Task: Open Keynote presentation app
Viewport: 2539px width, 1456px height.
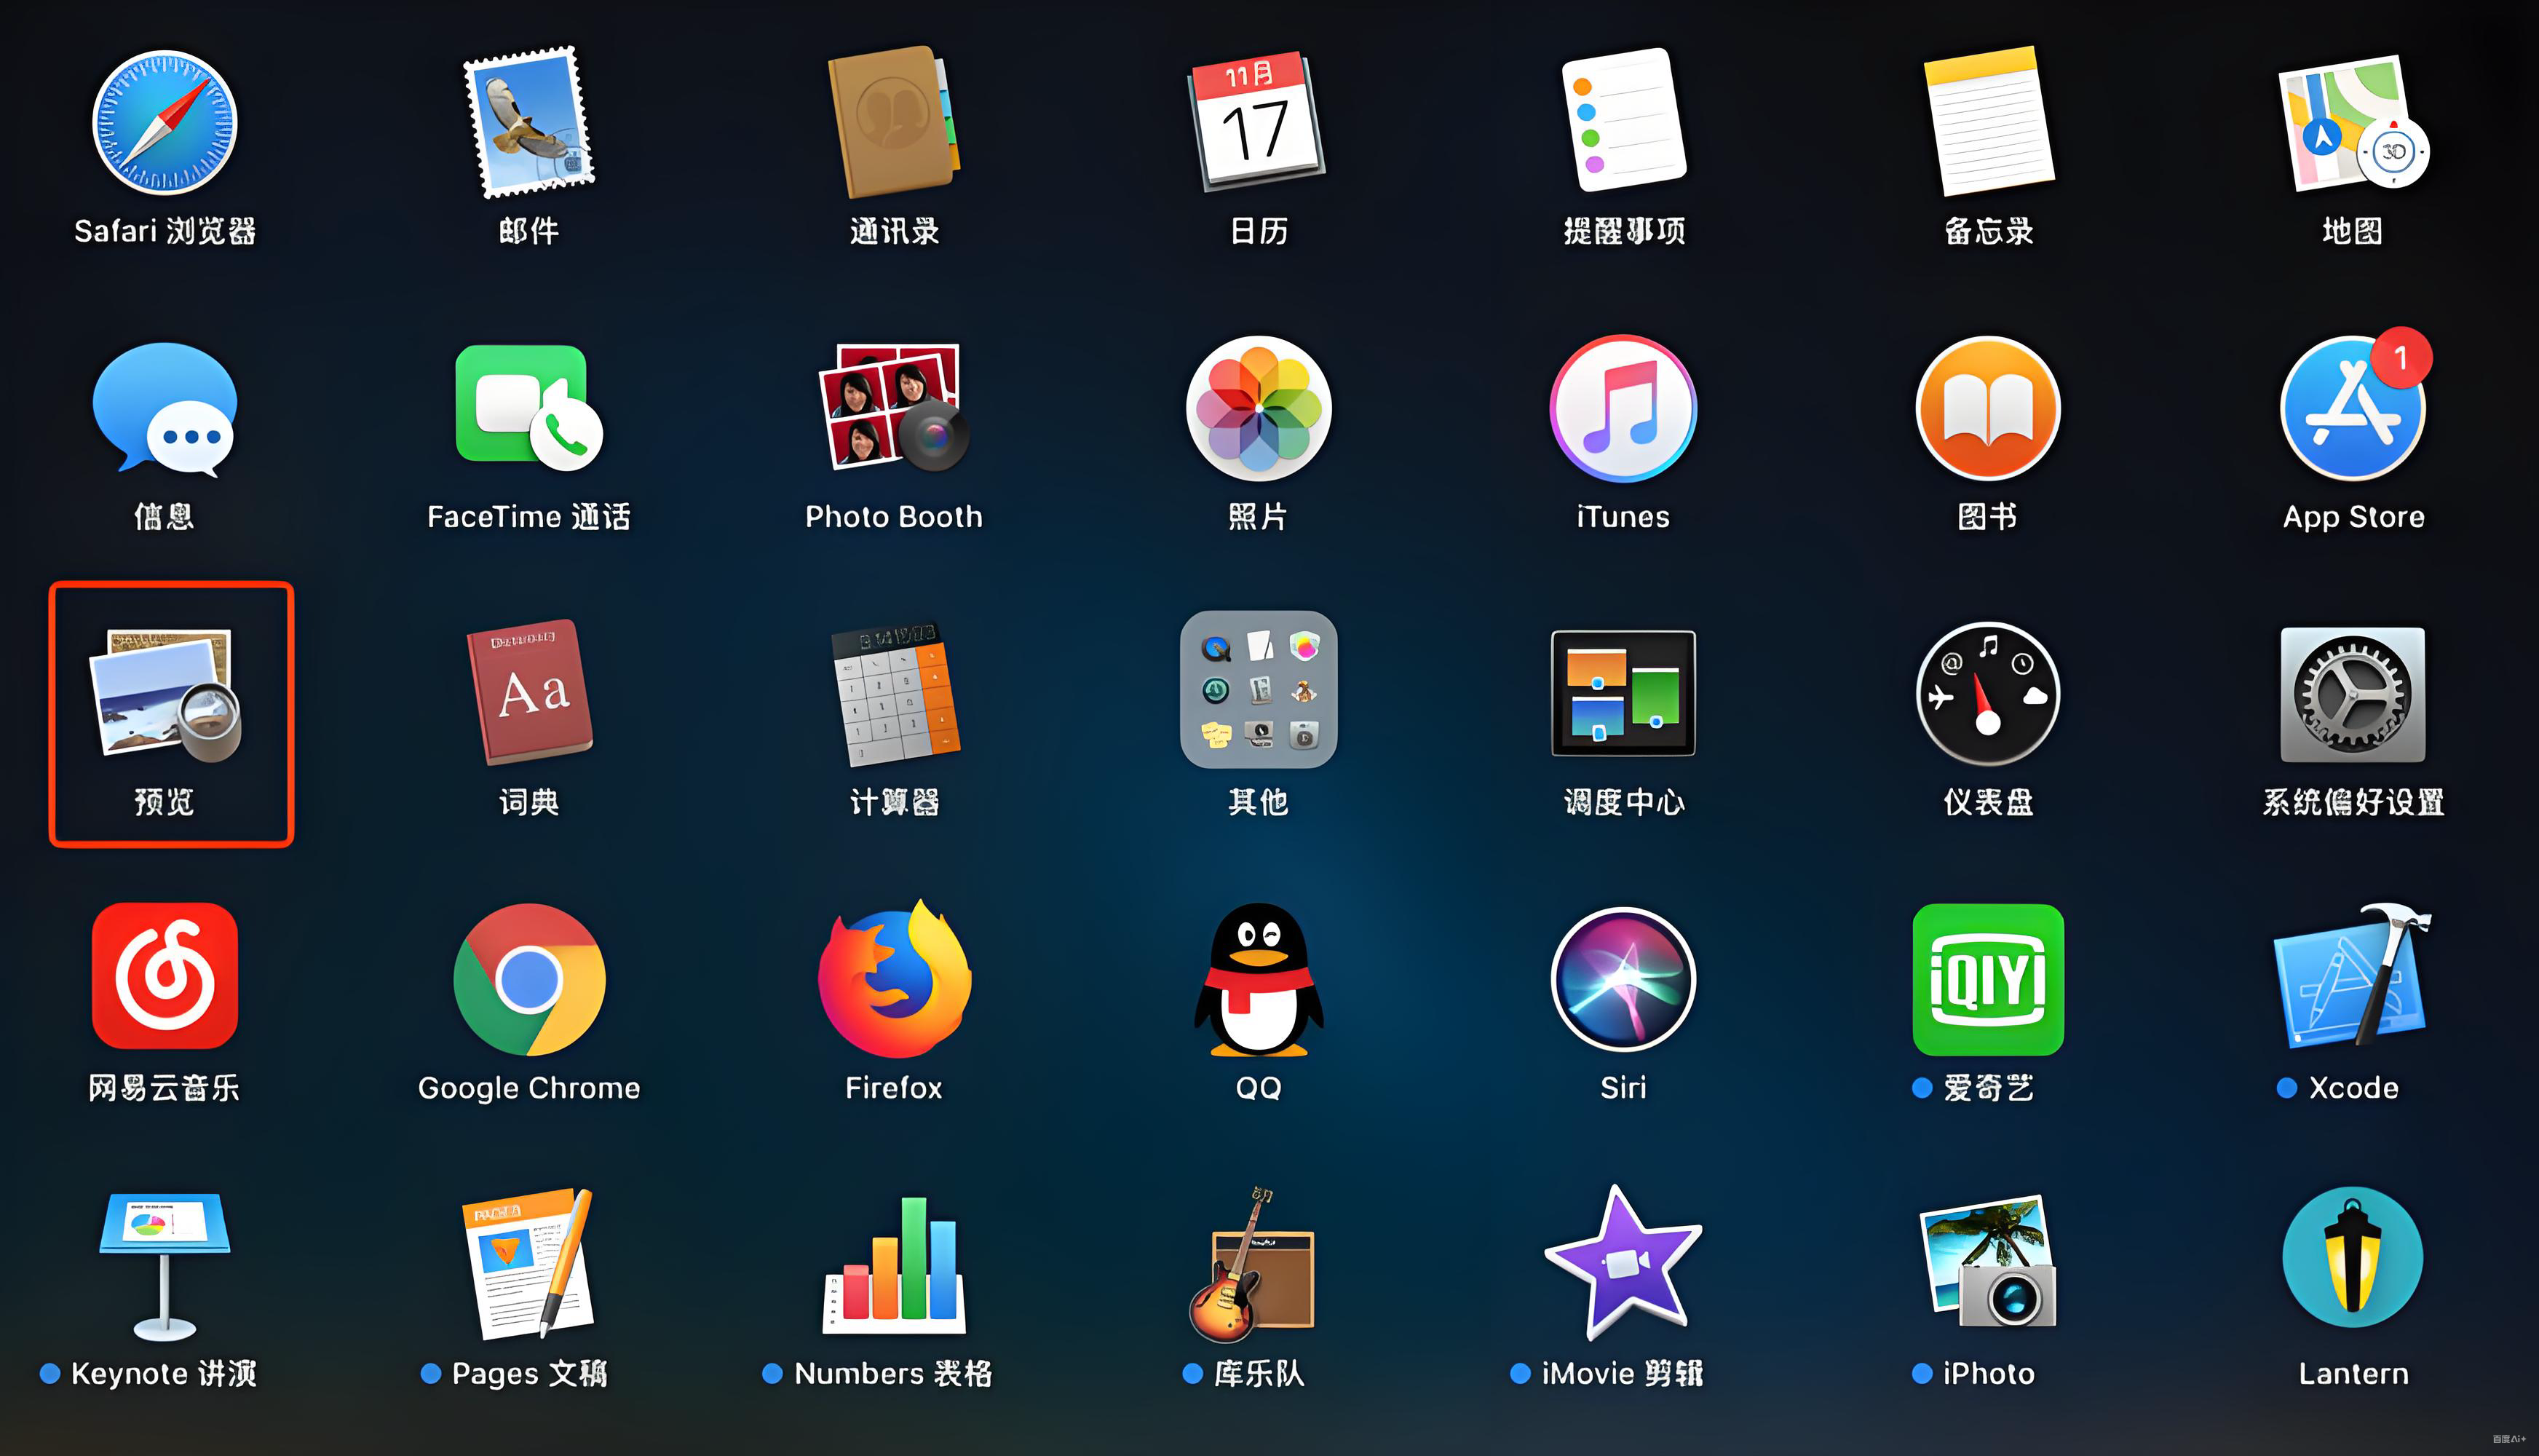Action: [x=165, y=1264]
